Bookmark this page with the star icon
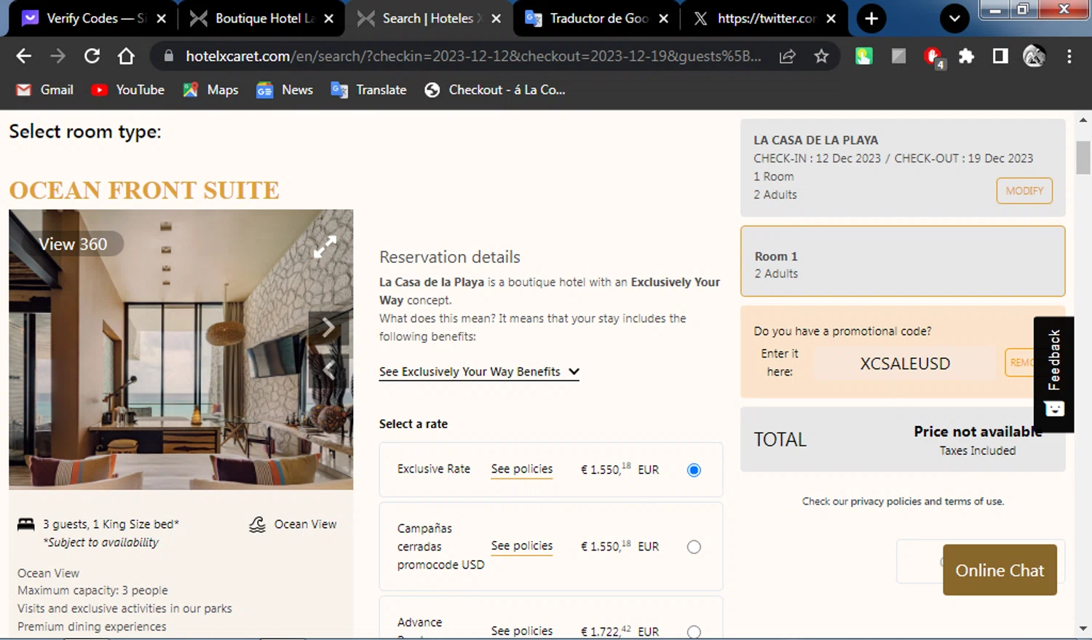The image size is (1092, 640). pos(821,56)
